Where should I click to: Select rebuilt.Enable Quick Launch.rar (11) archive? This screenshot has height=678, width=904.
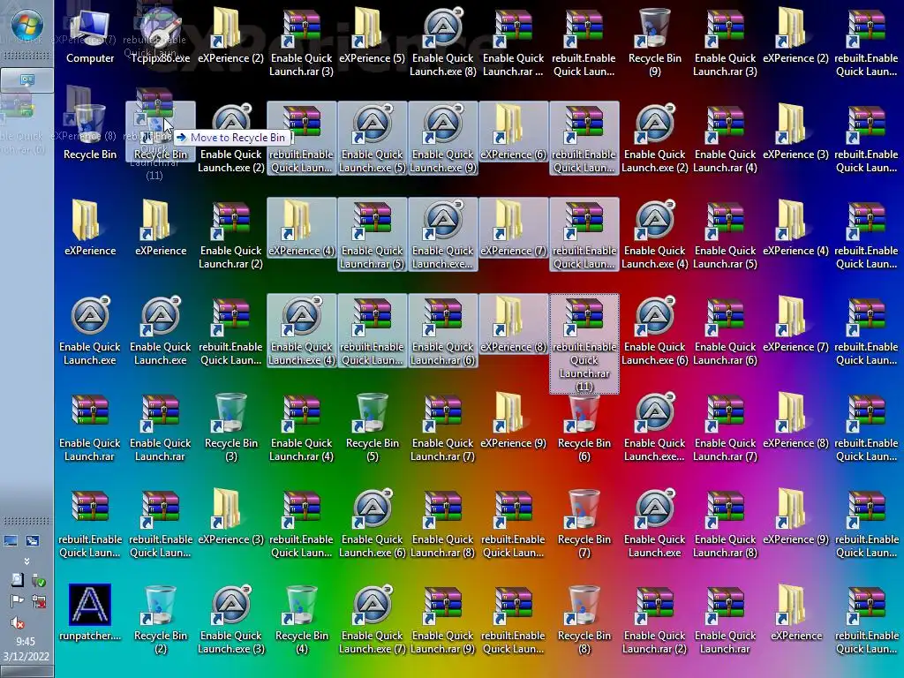pos(584,344)
